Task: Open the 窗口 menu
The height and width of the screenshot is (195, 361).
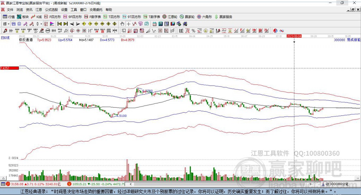Action: coord(83,10)
